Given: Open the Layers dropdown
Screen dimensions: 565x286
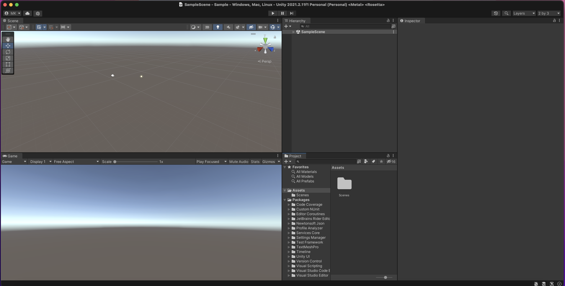Looking at the screenshot, I should (524, 13).
